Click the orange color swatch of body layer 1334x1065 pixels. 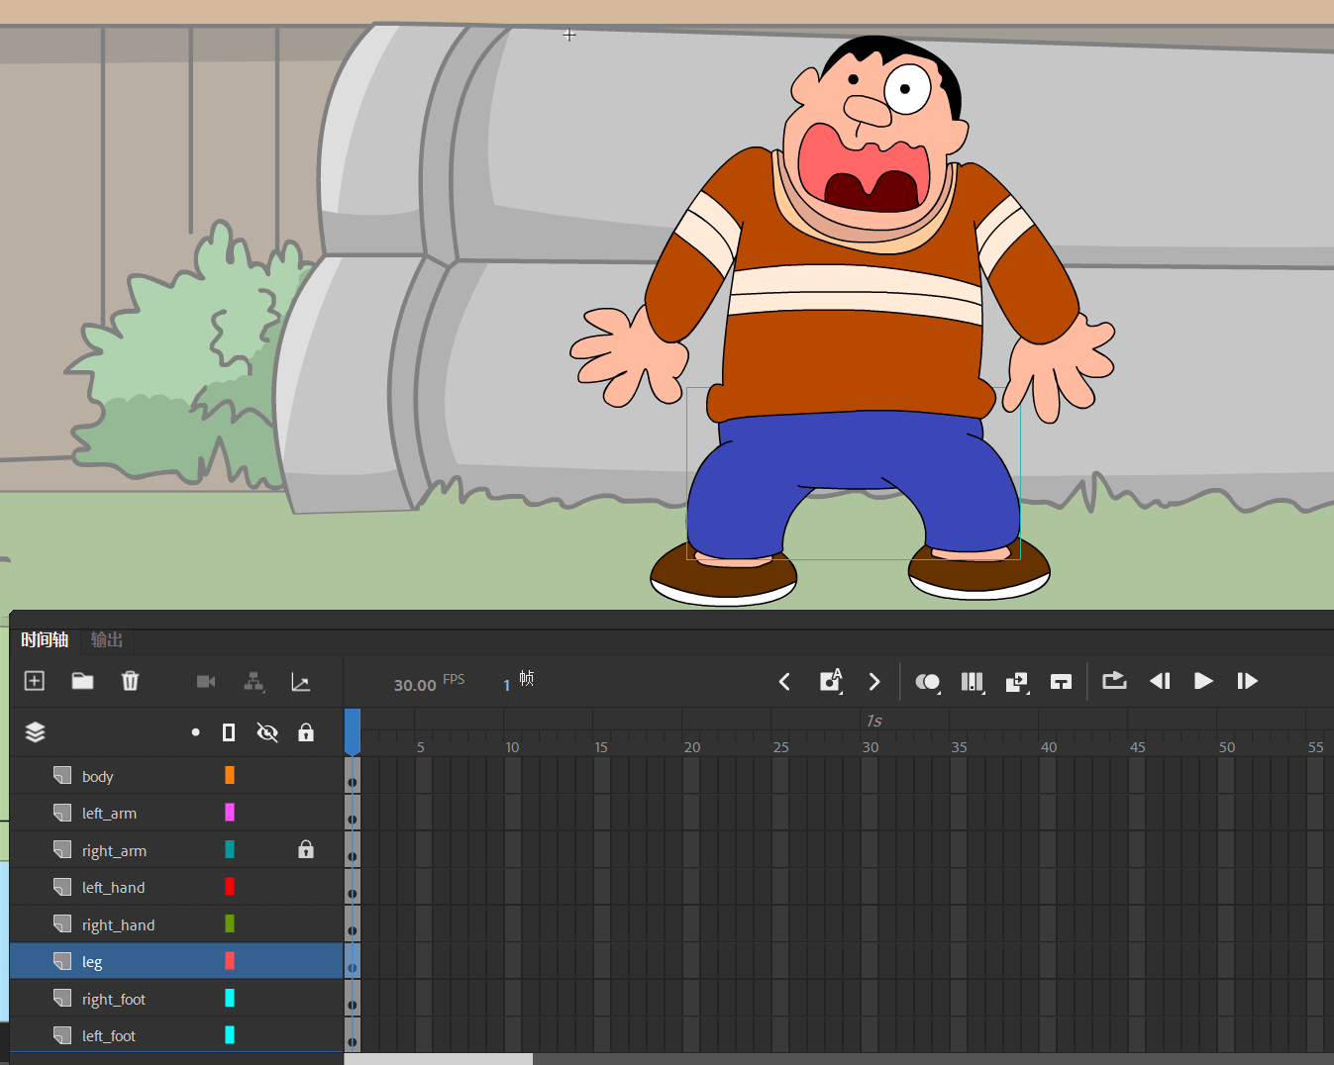[x=230, y=775]
